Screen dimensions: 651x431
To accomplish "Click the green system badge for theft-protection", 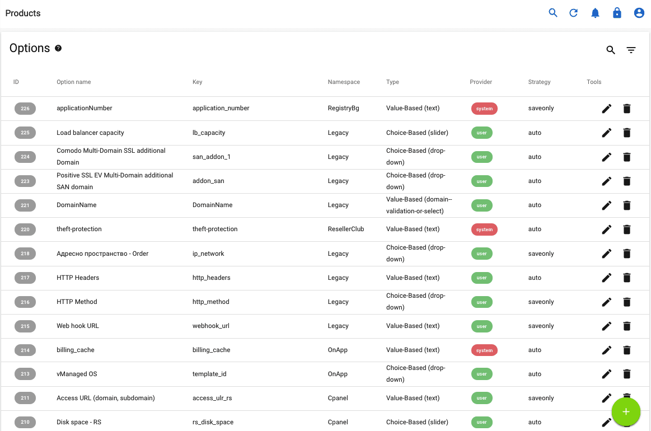I will point(484,229).
